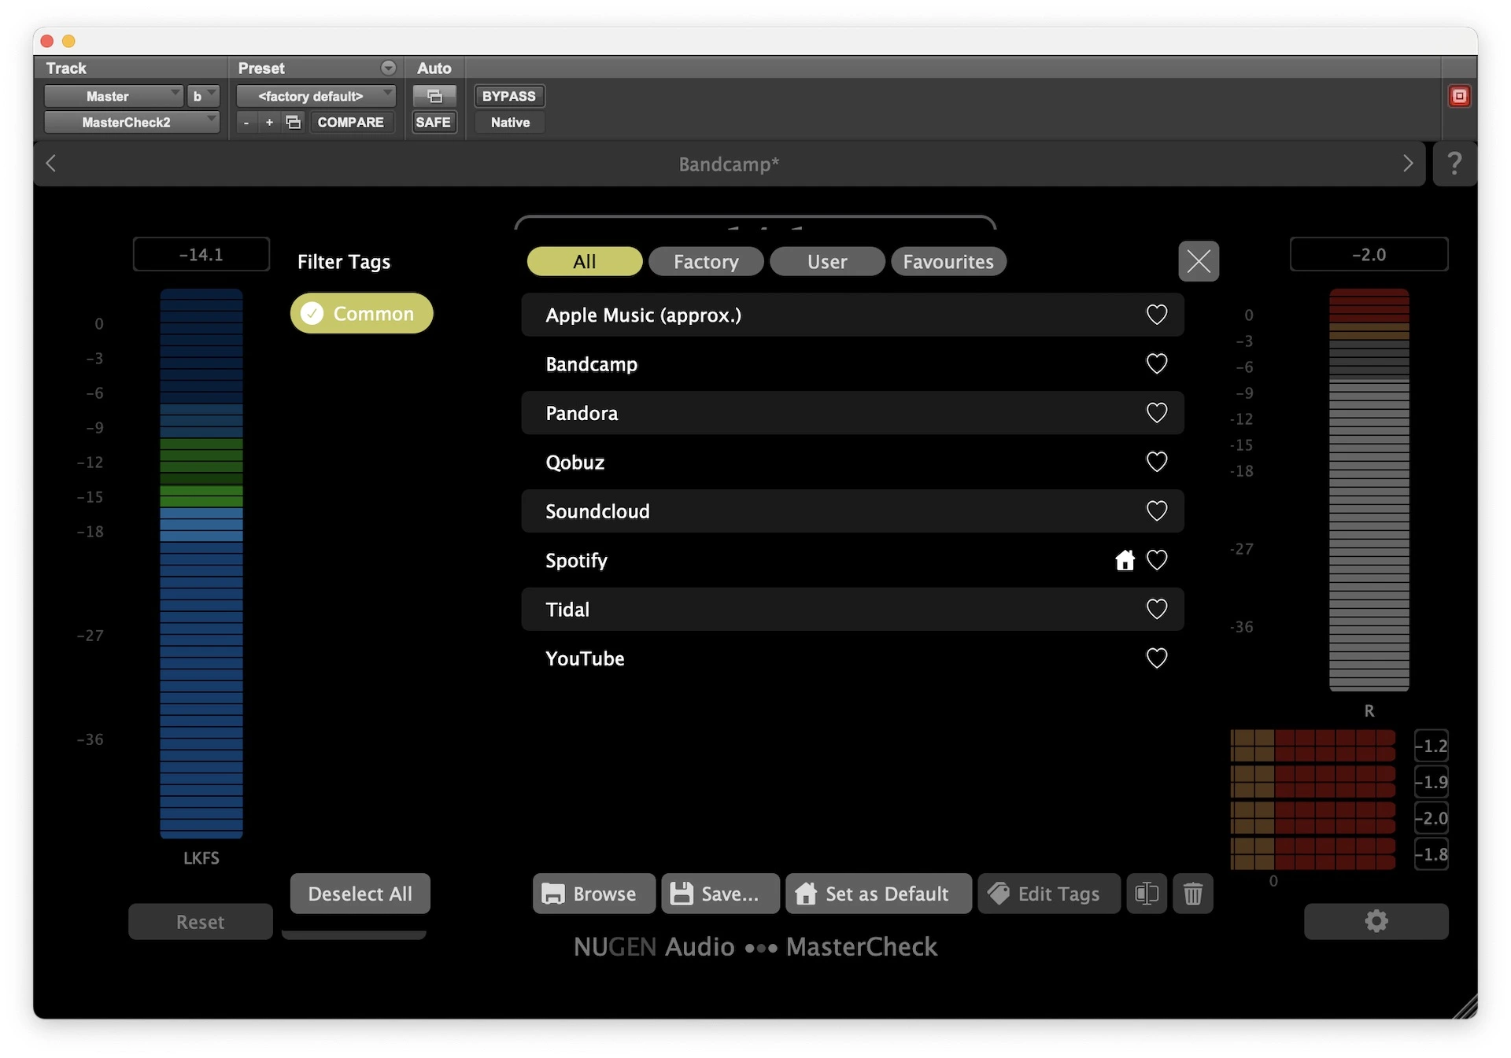Close the preset browser with X

click(1199, 261)
